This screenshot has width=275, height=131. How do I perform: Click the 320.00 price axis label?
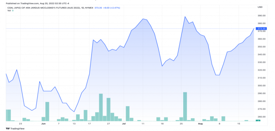[261, 70]
